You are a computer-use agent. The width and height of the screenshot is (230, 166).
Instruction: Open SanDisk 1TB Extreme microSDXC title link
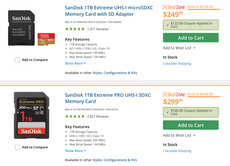tap(109, 11)
